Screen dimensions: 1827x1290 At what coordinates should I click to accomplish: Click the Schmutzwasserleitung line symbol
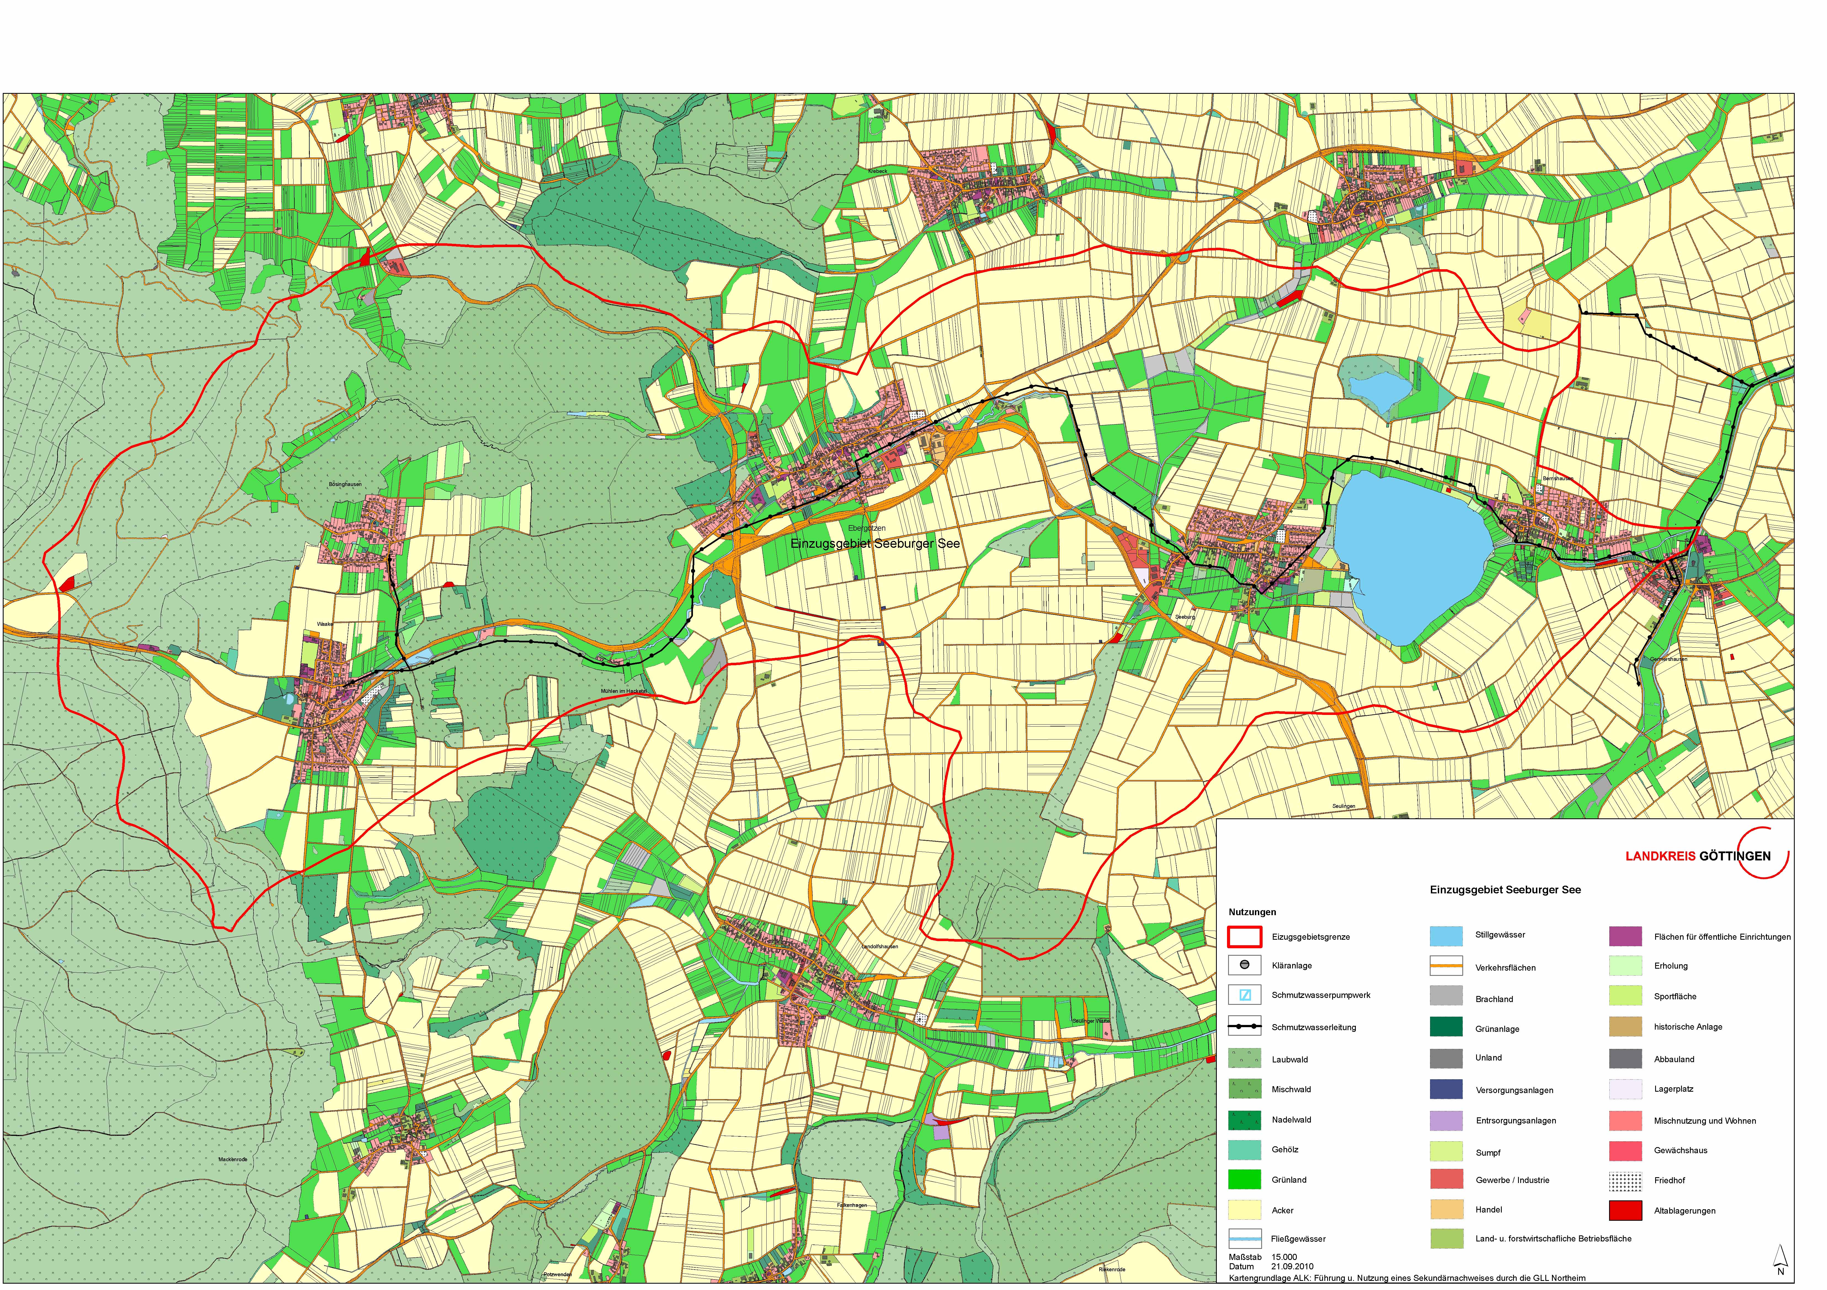[1244, 1027]
